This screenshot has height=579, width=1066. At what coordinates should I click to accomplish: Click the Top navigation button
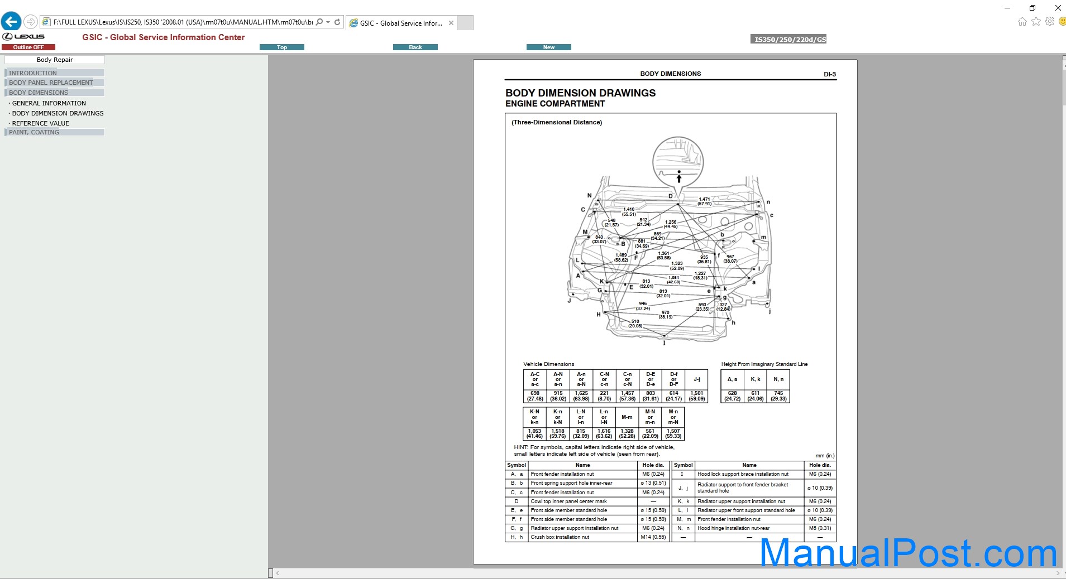pyautogui.click(x=282, y=47)
